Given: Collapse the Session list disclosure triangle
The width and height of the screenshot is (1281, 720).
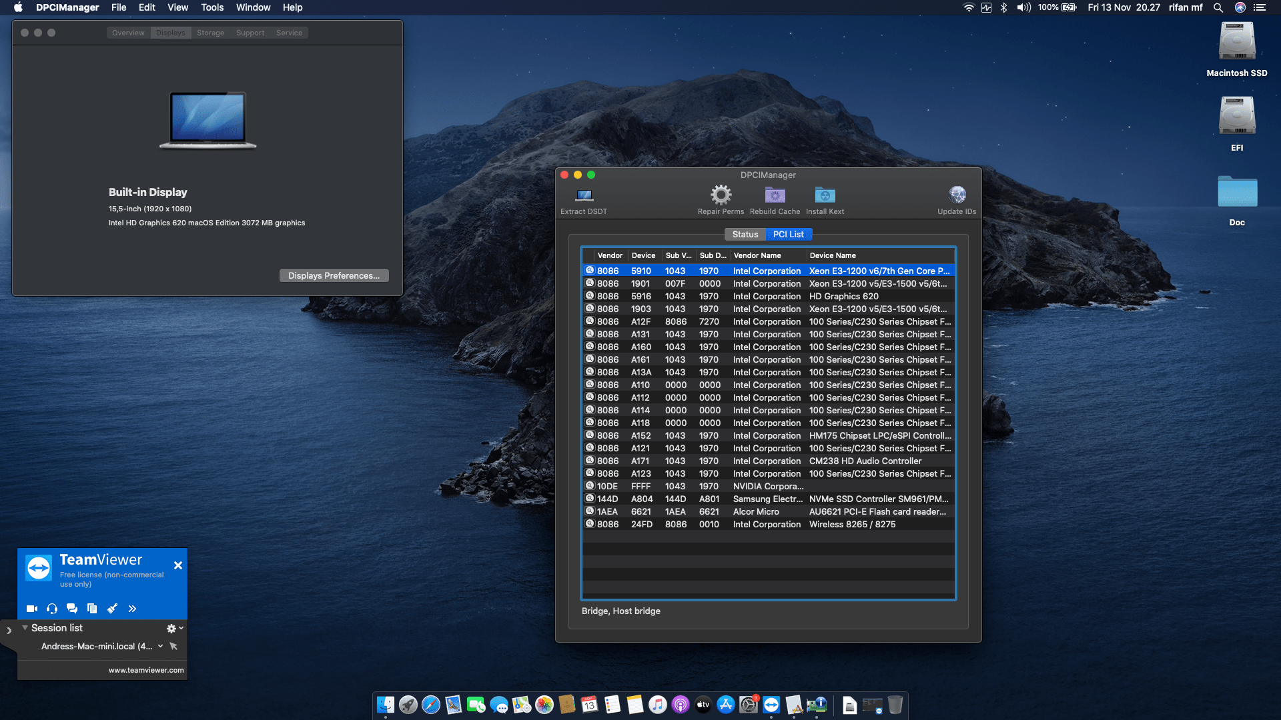Looking at the screenshot, I should click(x=25, y=627).
